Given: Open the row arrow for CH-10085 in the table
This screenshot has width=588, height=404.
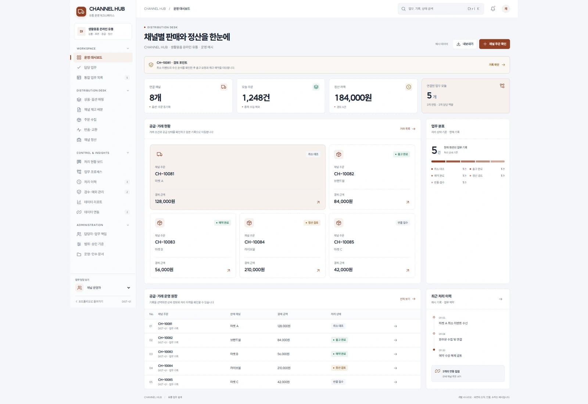Looking at the screenshot, I should click(x=395, y=382).
